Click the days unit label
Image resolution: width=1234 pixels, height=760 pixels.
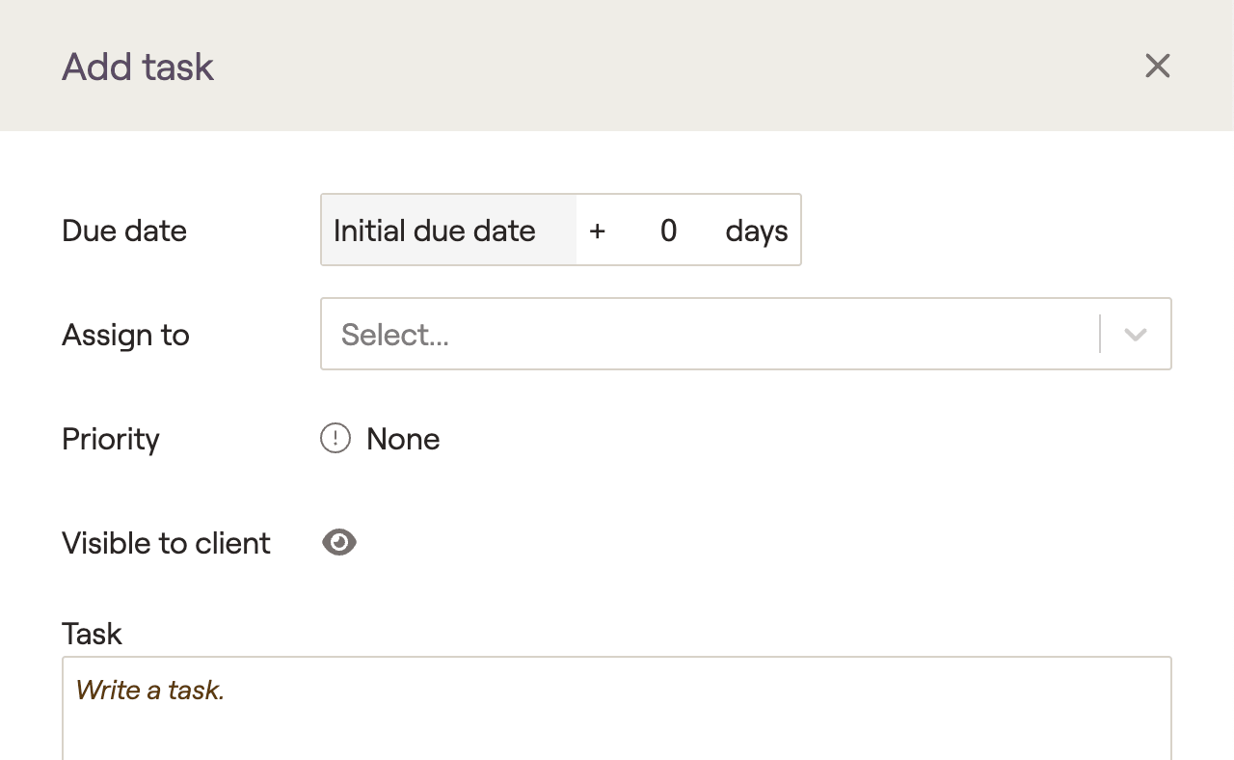[x=757, y=231]
